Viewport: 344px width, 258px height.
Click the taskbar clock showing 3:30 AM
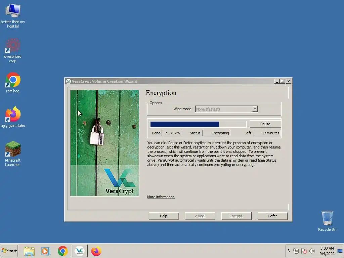(327, 251)
